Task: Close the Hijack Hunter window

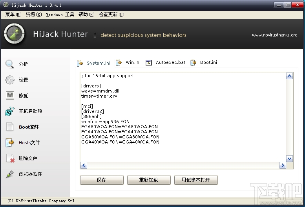Action: [x=298, y=5]
